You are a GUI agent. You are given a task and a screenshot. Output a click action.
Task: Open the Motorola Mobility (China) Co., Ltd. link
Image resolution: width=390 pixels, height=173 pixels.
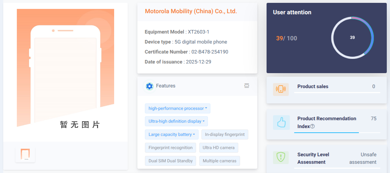tap(191, 11)
